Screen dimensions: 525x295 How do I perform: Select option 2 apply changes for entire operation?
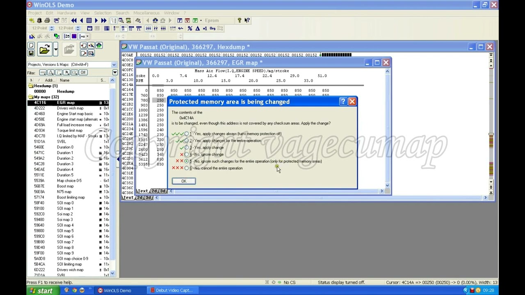click(x=187, y=141)
